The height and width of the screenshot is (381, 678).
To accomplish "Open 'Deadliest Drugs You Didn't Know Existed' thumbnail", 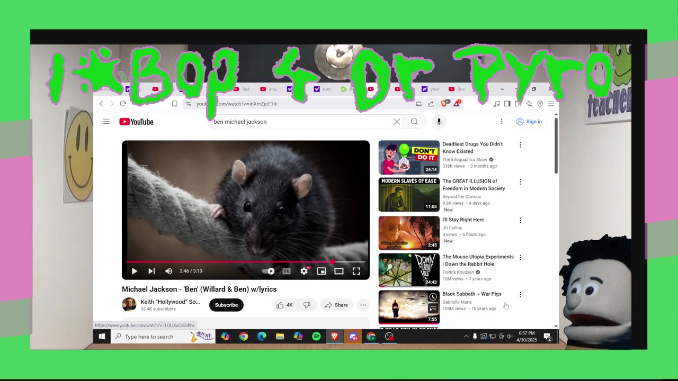I will [x=409, y=157].
